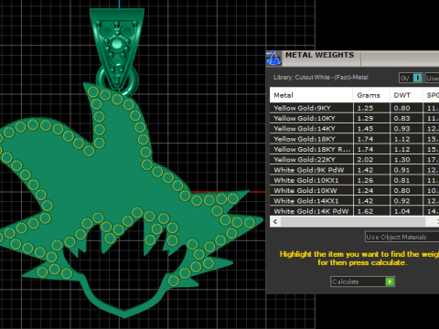Select the Yellow Gold:14KY row
The image size is (439, 329).
[x=354, y=129]
